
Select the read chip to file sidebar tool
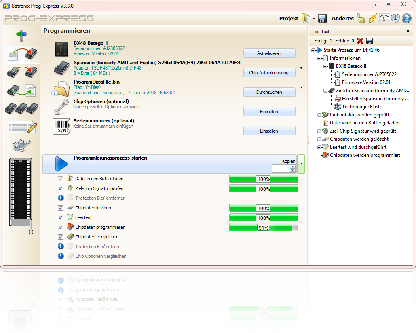coord(22,91)
